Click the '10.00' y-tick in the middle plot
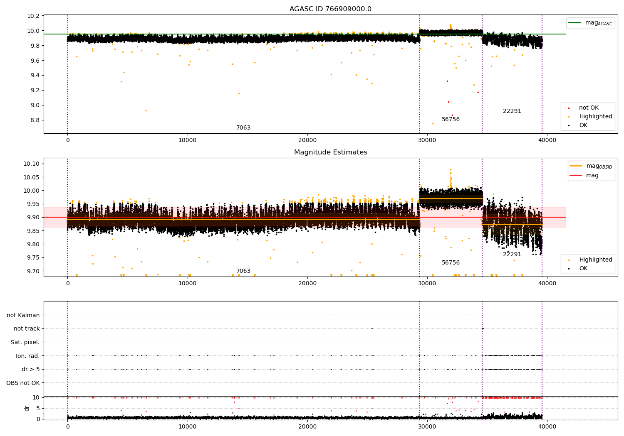Viewport: 624px width, 436px height. [x=32, y=191]
